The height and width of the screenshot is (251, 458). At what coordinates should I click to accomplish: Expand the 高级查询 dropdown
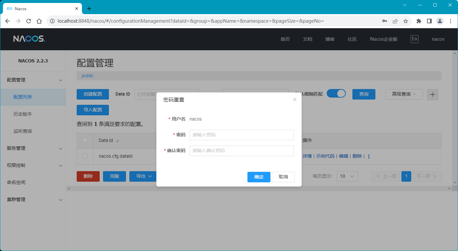[404, 94]
